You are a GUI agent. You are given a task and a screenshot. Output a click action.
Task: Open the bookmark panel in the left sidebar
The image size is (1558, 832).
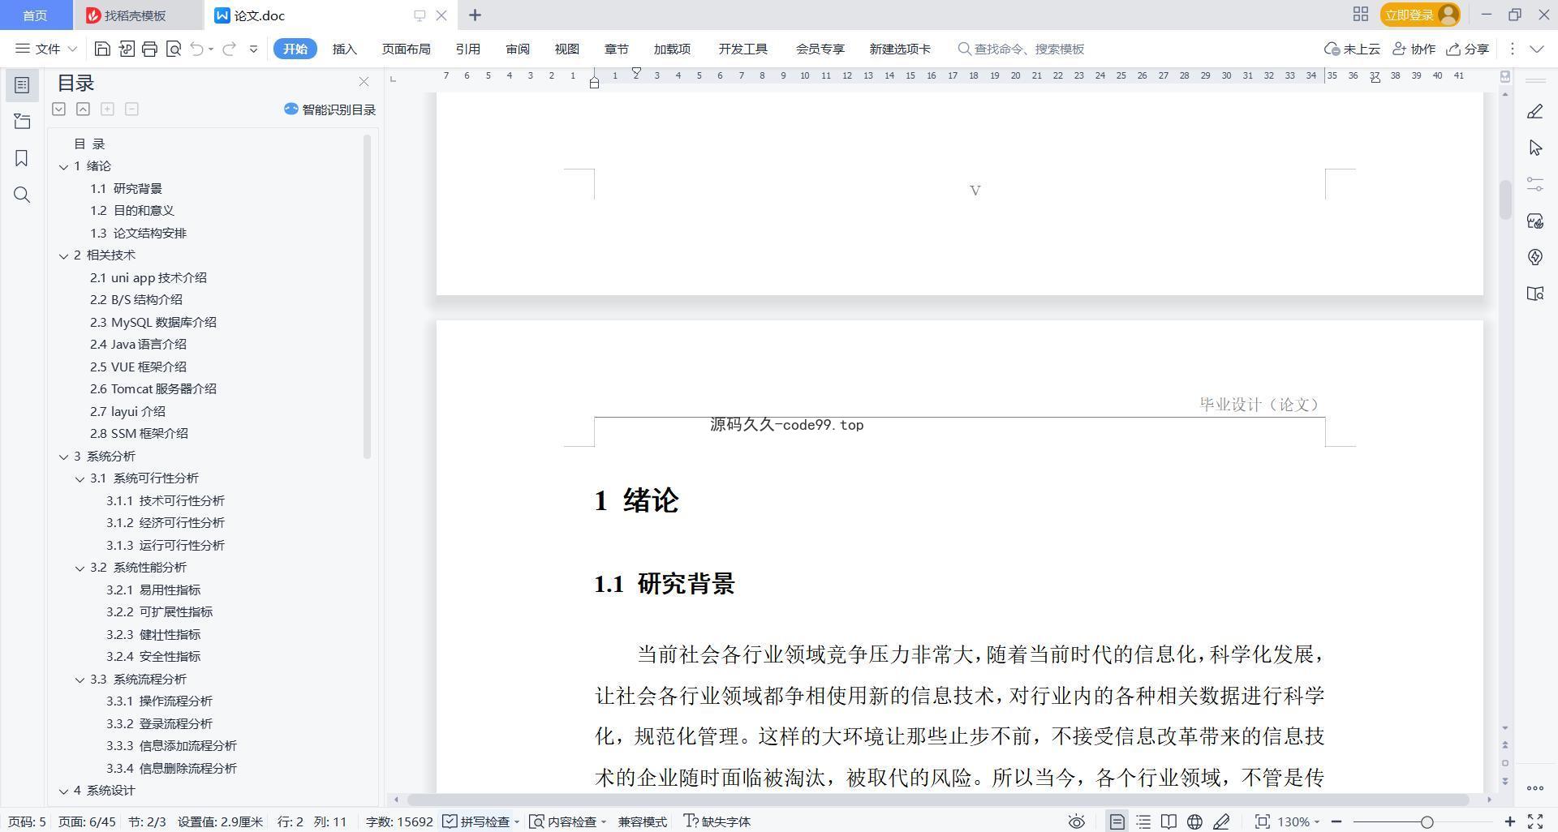click(22, 158)
